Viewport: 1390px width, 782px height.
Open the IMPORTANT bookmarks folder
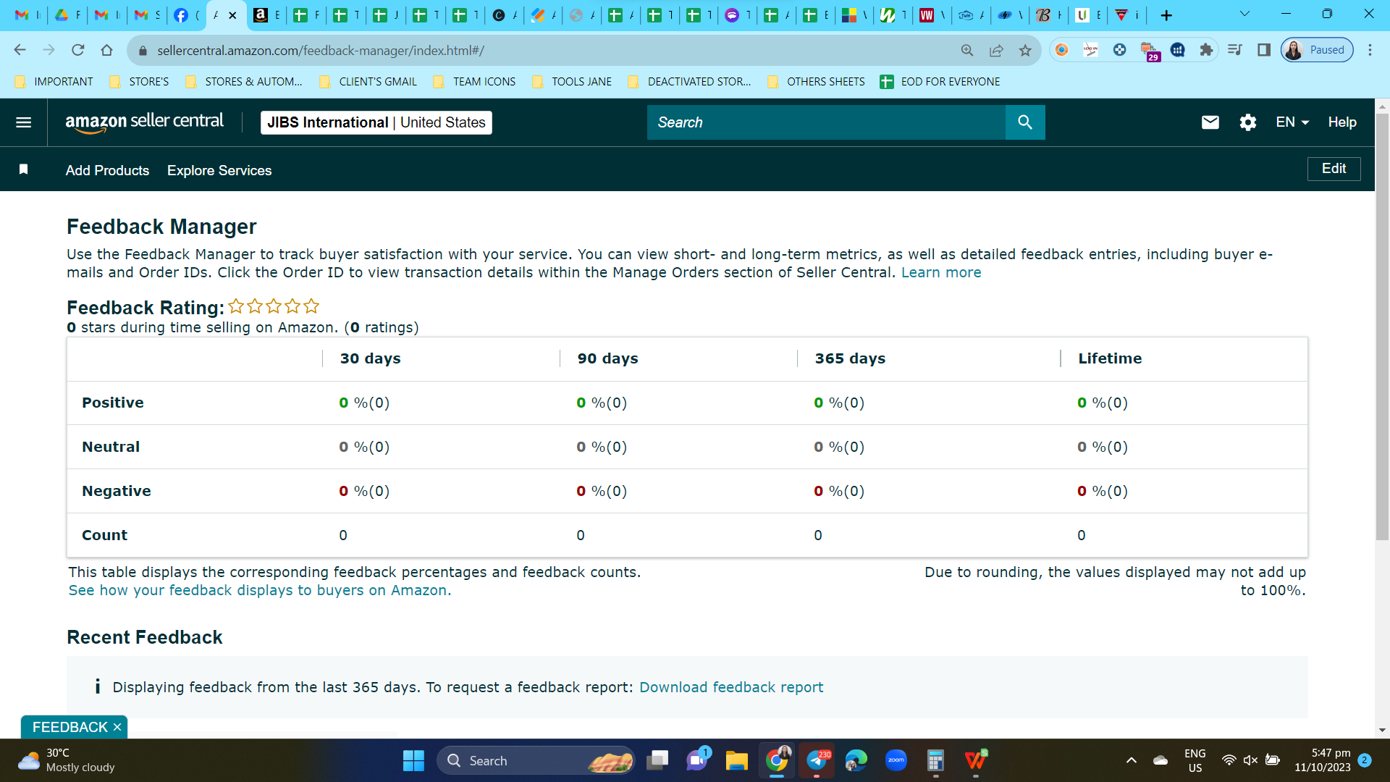pos(54,82)
